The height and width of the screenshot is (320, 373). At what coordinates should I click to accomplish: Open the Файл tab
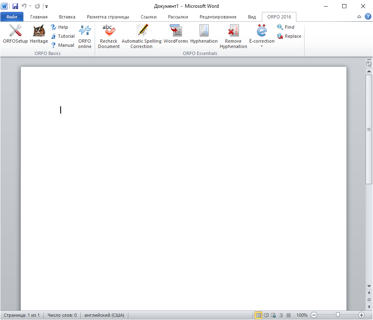point(11,17)
